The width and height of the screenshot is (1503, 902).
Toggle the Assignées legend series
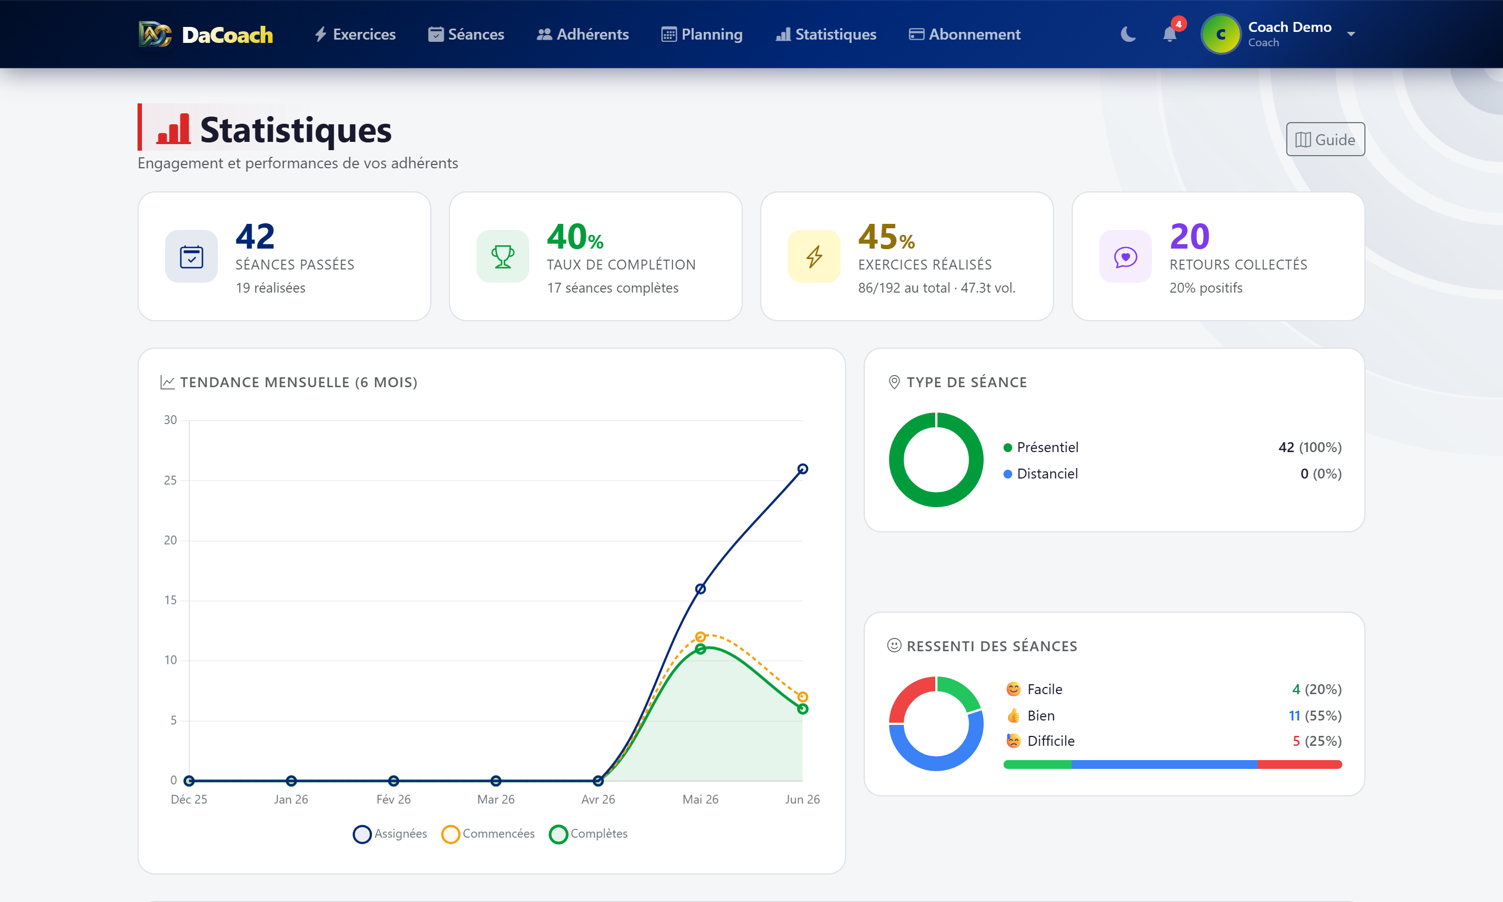tap(391, 834)
